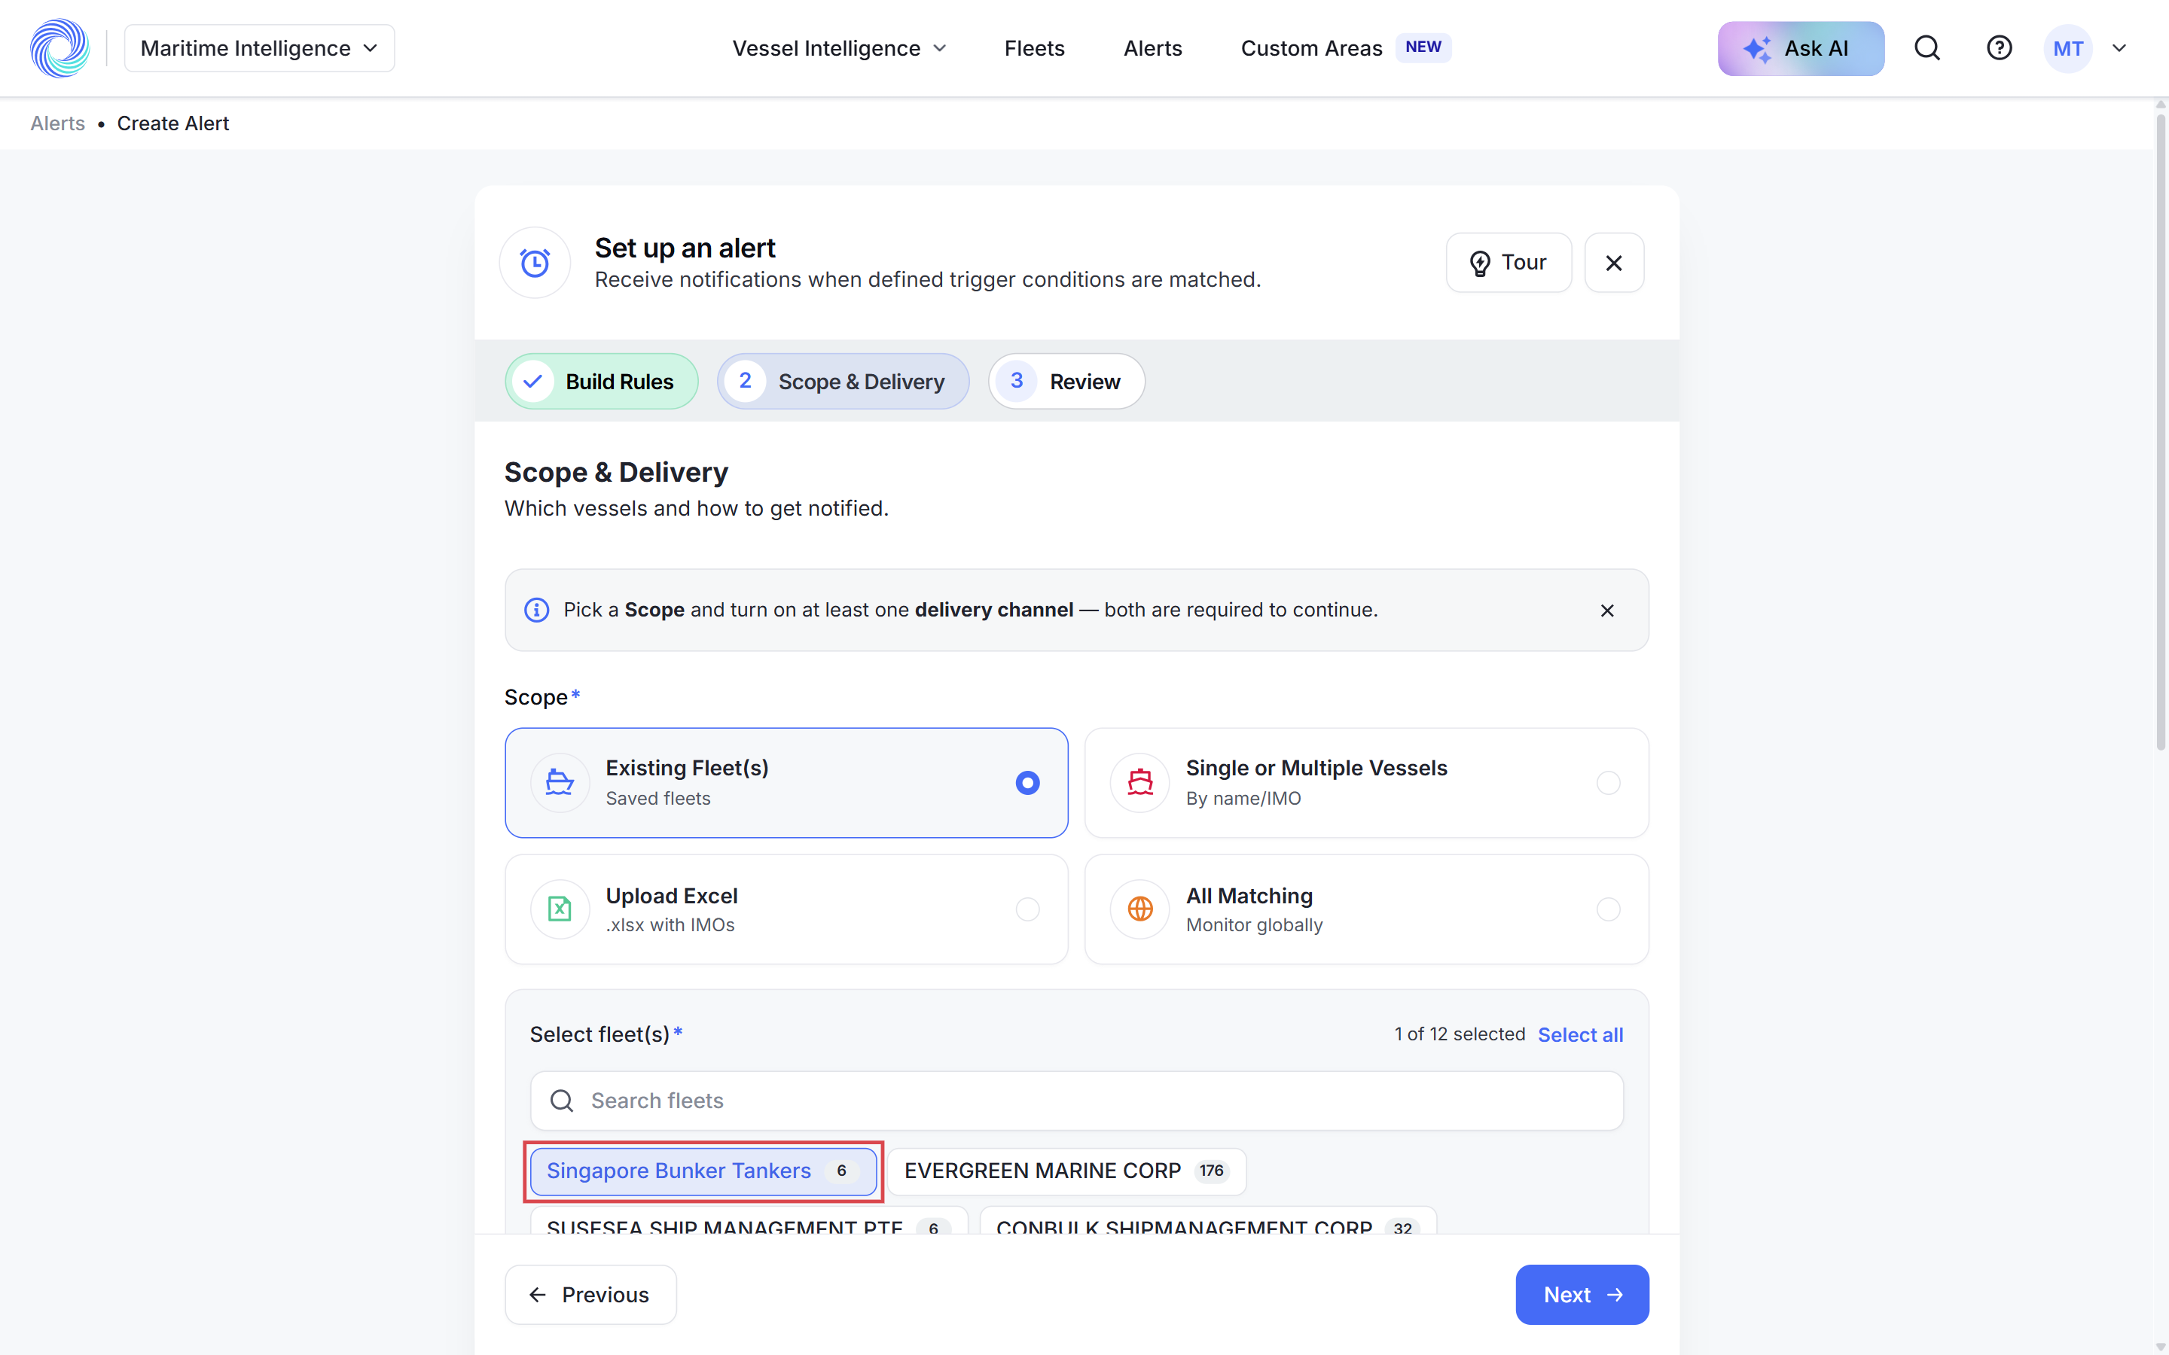
Task: Start the Tour with lightbulb button
Action: click(x=1509, y=263)
